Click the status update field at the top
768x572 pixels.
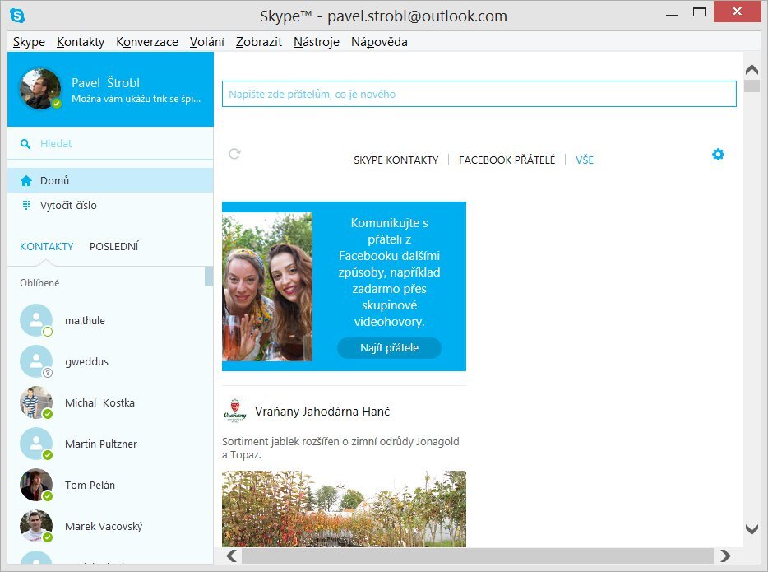point(478,93)
